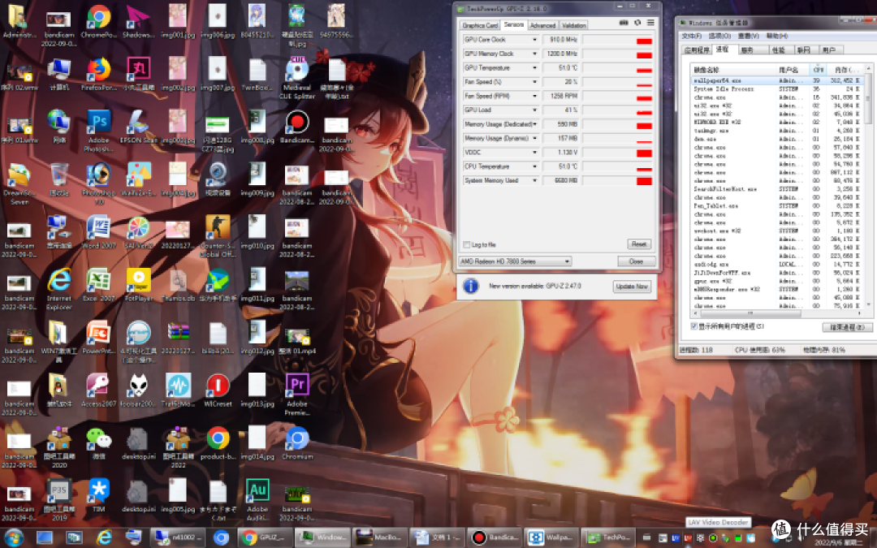Open Fan Speed (%) sensor dropdown

click(534, 82)
